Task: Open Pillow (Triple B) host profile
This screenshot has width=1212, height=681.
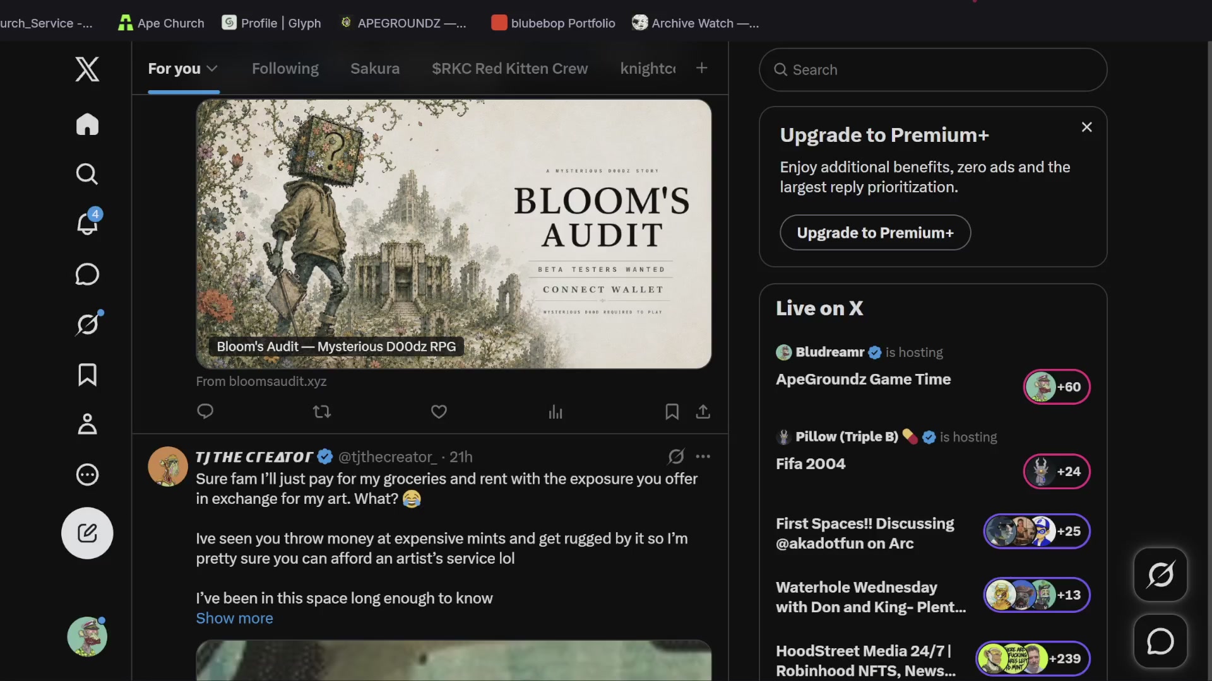Action: [846, 437]
